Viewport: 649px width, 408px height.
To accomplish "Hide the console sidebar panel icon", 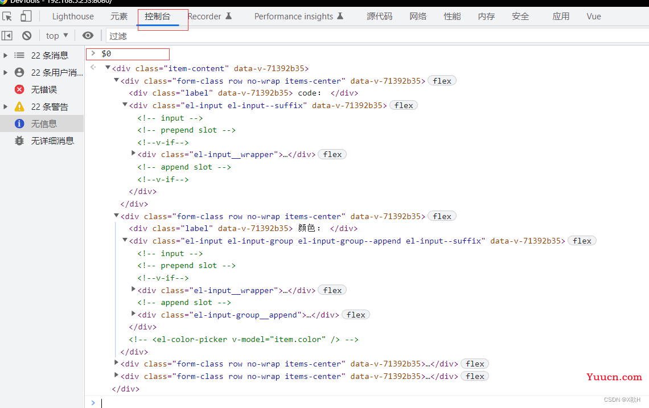I will [7, 36].
